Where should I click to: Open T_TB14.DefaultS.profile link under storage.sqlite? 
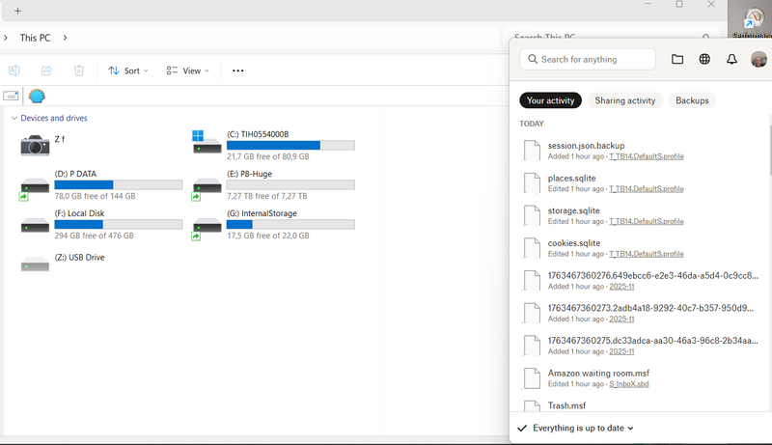point(646,221)
